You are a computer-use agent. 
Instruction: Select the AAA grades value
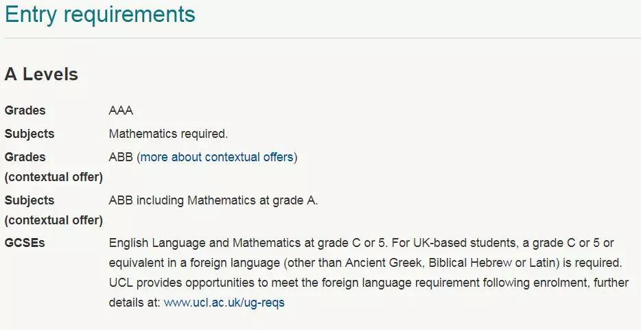tap(121, 110)
